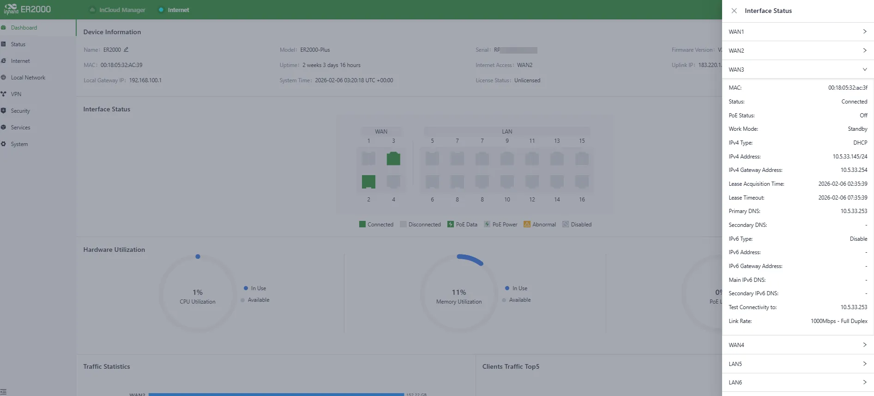Collapse the sidebar using the bottom menu icon
Viewport: 874px width, 396px height.
click(x=4, y=392)
